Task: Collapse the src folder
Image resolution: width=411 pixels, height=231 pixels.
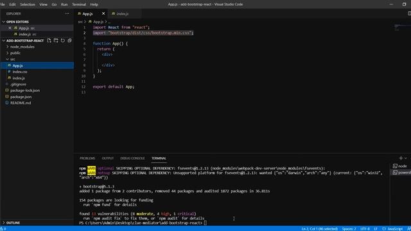Action: click(12, 59)
